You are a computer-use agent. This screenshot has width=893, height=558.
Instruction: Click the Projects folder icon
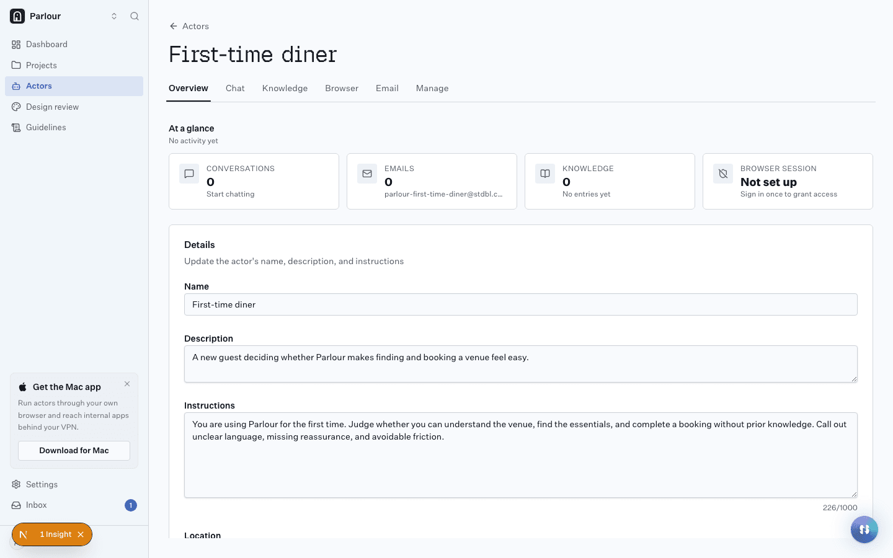16,65
